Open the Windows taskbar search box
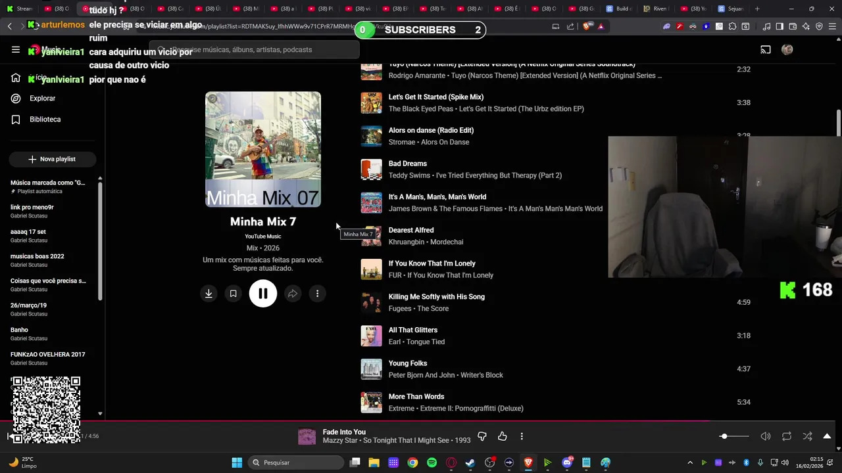Image resolution: width=842 pixels, height=473 pixels. [296, 462]
